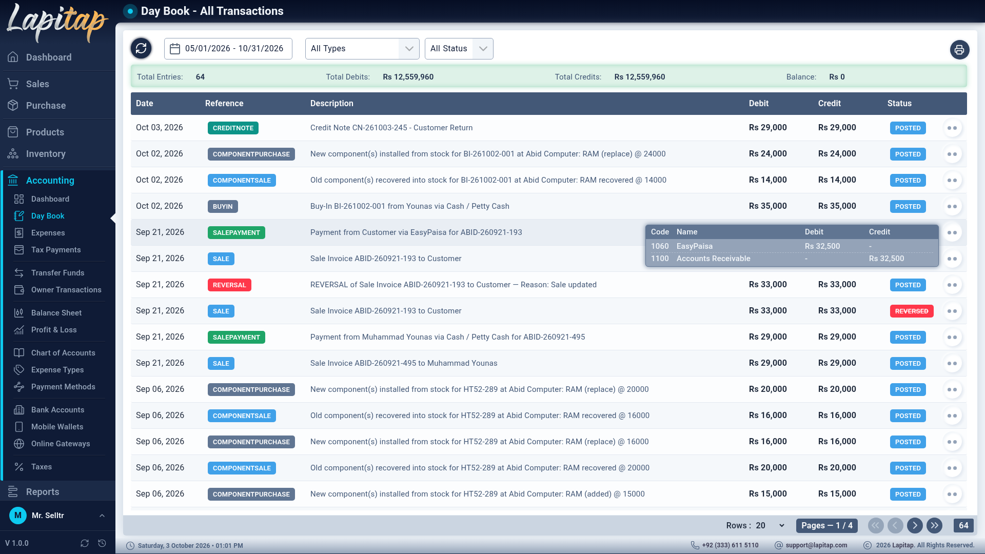The image size is (985, 554).
Task: Click the Payment Methods icon
Action: click(x=19, y=387)
